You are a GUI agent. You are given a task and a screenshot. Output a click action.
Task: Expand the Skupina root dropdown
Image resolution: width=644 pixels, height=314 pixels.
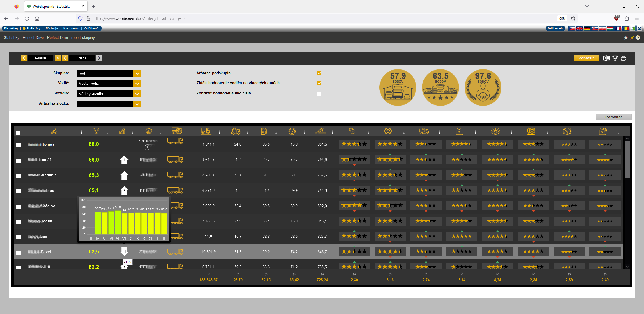[137, 73]
